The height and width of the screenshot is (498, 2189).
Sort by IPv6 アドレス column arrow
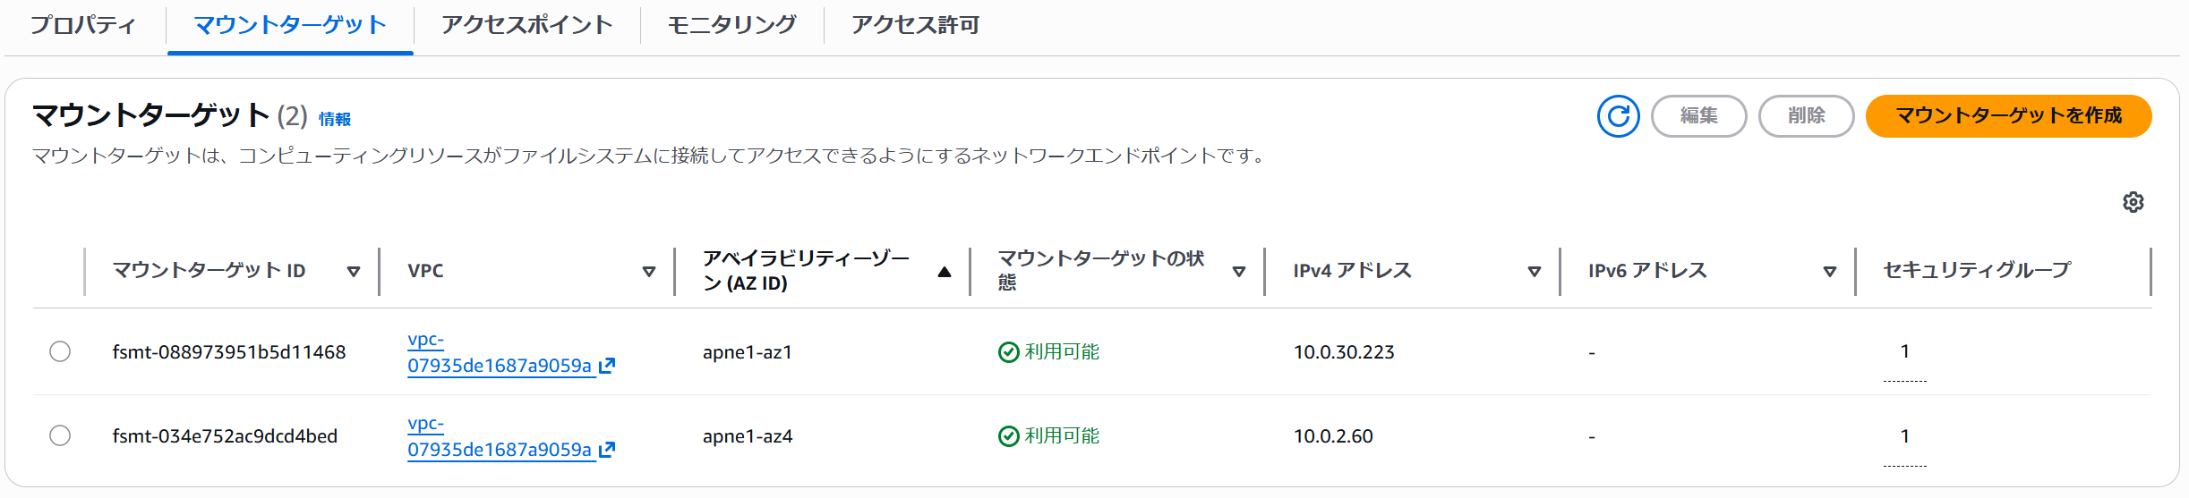1830,272
